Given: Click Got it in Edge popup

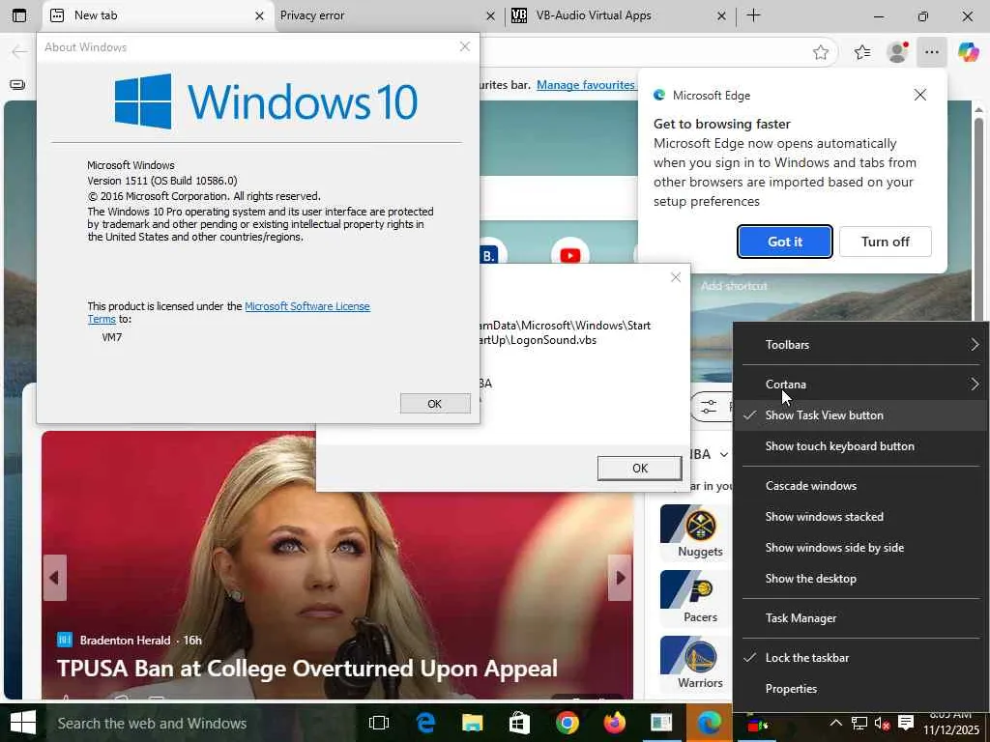Looking at the screenshot, I should 785,242.
